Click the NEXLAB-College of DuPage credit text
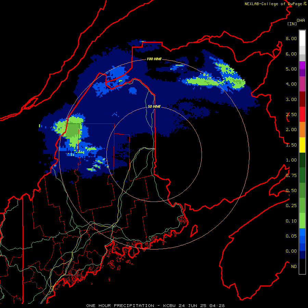The image size is (308, 308). (x=274, y=4)
